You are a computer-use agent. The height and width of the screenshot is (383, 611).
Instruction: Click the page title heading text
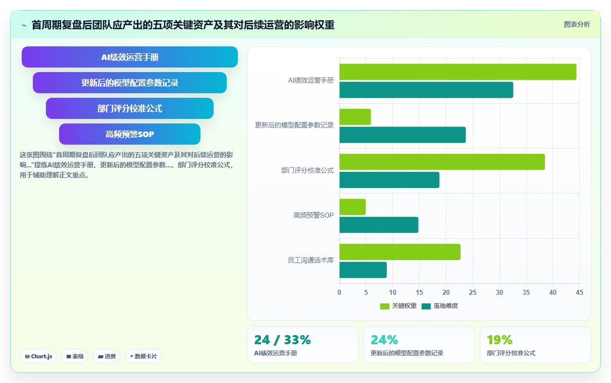click(x=183, y=25)
